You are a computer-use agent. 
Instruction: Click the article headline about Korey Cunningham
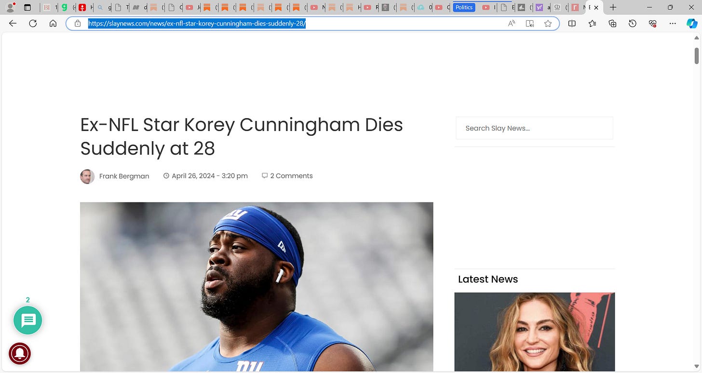[242, 136]
